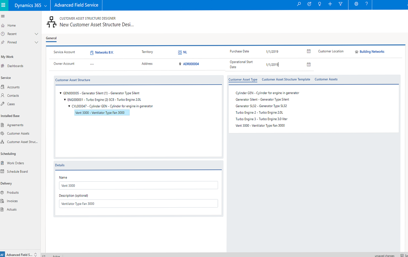Viewport: 408px width, 257px height.
Task: Open the lightbulb assistant icon
Action: [320, 4]
